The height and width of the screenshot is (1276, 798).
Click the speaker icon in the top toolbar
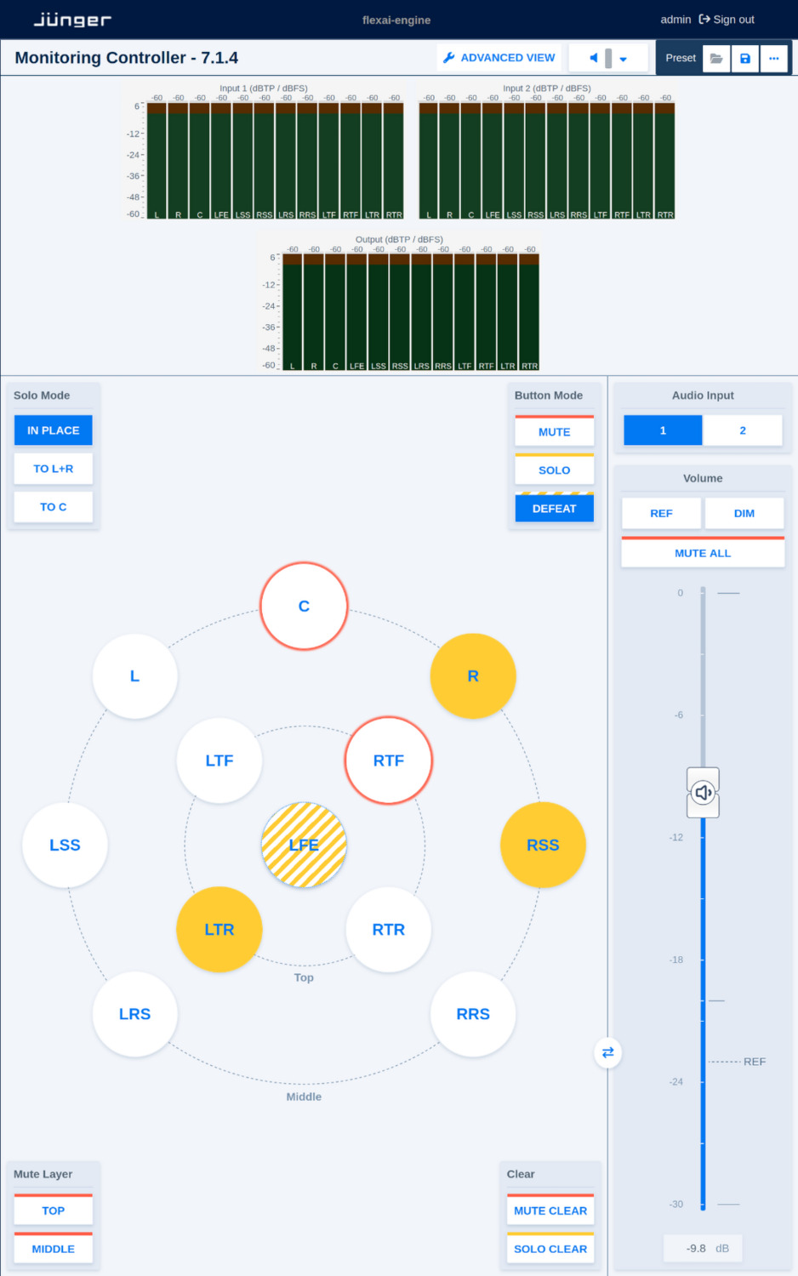click(594, 57)
